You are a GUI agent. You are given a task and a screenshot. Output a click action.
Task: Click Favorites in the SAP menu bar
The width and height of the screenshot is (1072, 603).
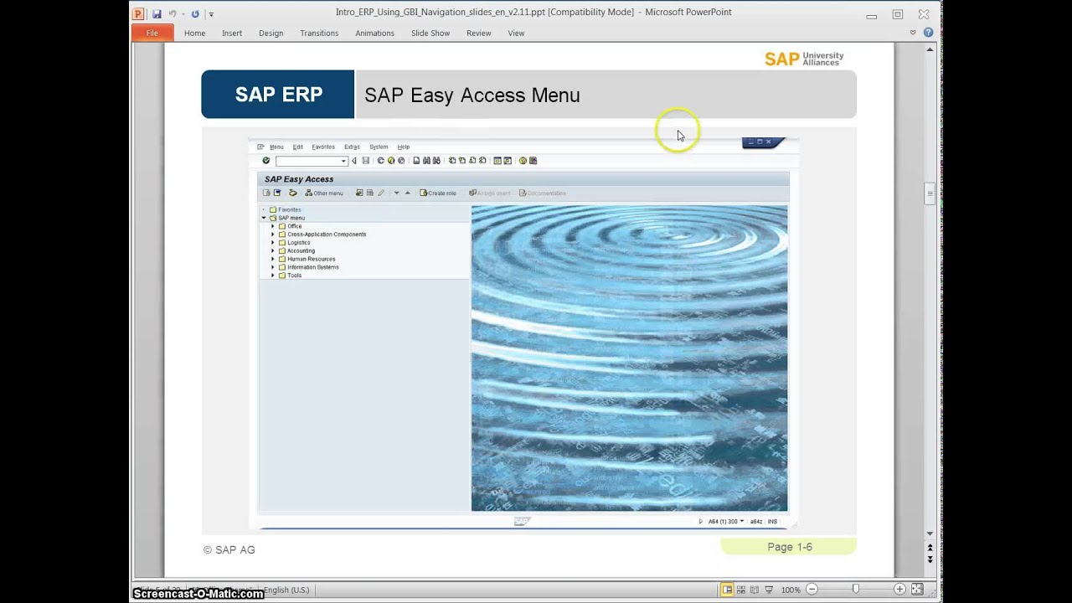pos(323,147)
